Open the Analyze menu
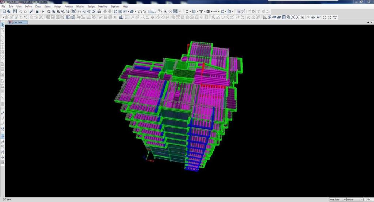Viewport: 374px width, 202px height. [x=69, y=7]
